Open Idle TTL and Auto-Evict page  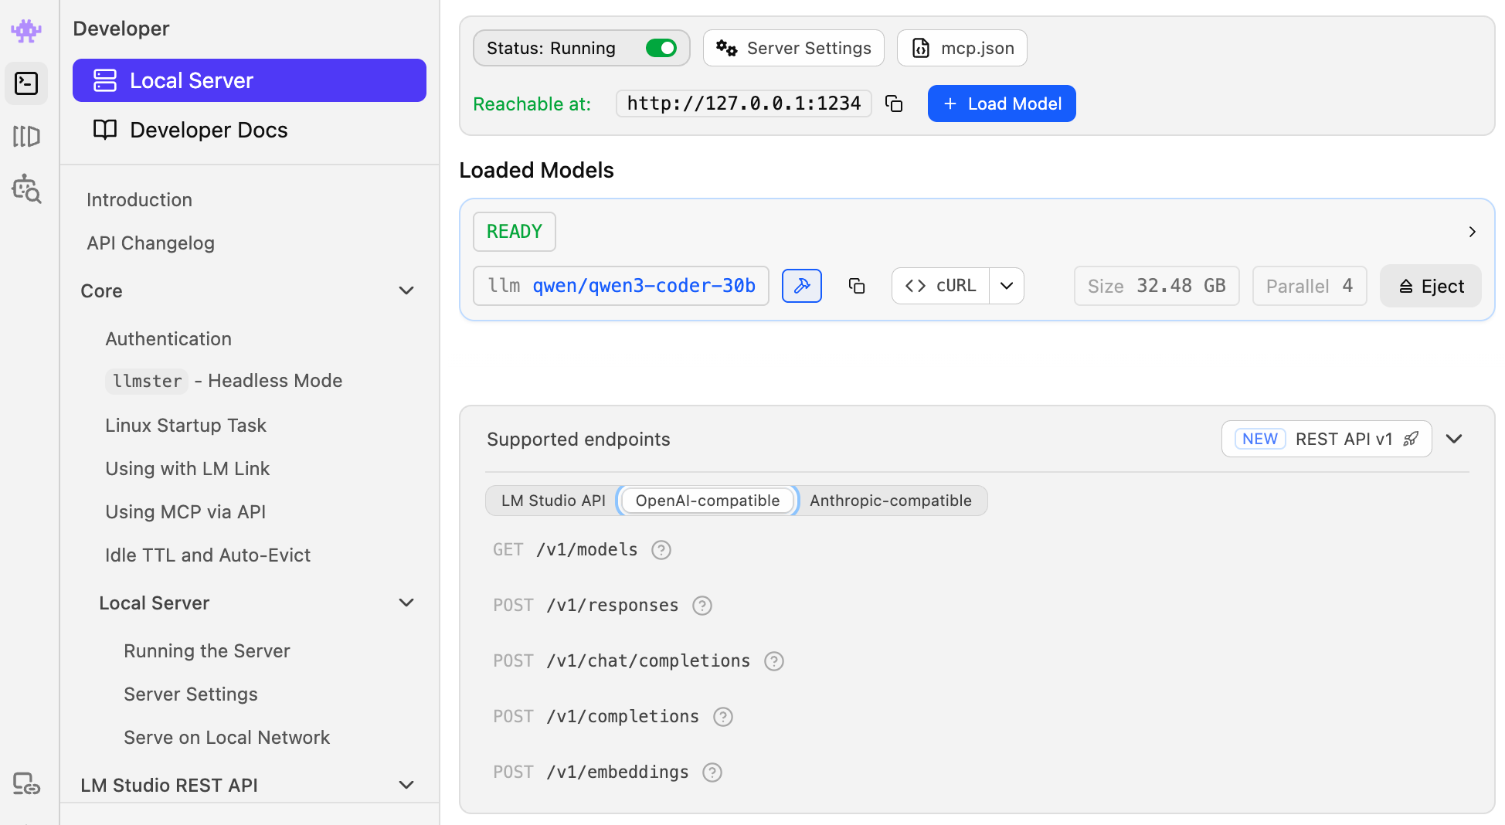tap(208, 555)
